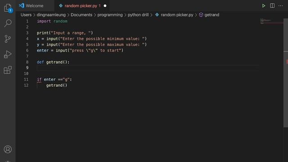This screenshot has height=162, width=288.
Task: Click the getrand function name on line 8
Action: pyautogui.click(x=54, y=62)
